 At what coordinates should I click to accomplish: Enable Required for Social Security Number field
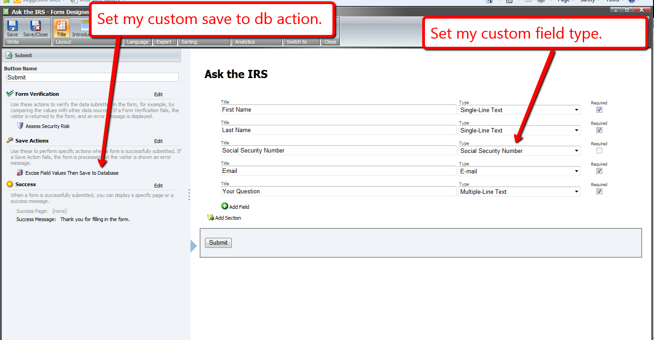[x=599, y=151]
